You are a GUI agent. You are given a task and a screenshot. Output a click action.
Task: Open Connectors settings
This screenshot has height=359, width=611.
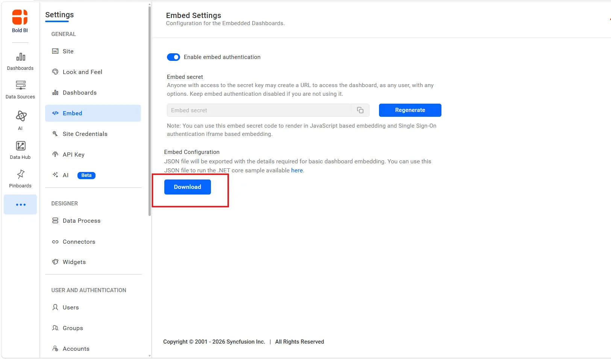pos(93,242)
